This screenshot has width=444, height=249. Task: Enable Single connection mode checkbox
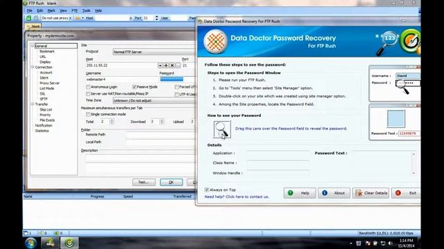pyautogui.click(x=88, y=114)
